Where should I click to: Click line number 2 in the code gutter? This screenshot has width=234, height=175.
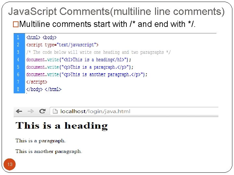click(x=18, y=45)
